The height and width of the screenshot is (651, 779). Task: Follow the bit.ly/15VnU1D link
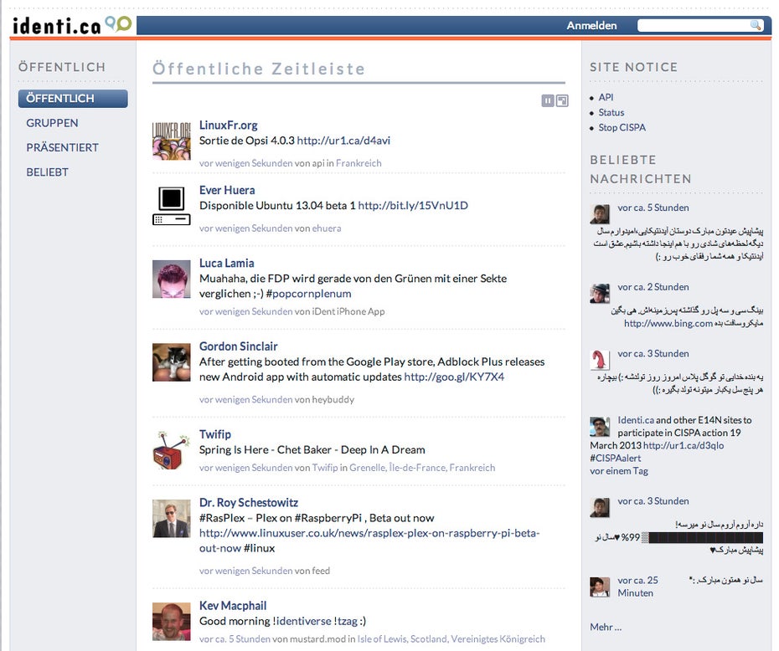pyautogui.click(x=413, y=205)
